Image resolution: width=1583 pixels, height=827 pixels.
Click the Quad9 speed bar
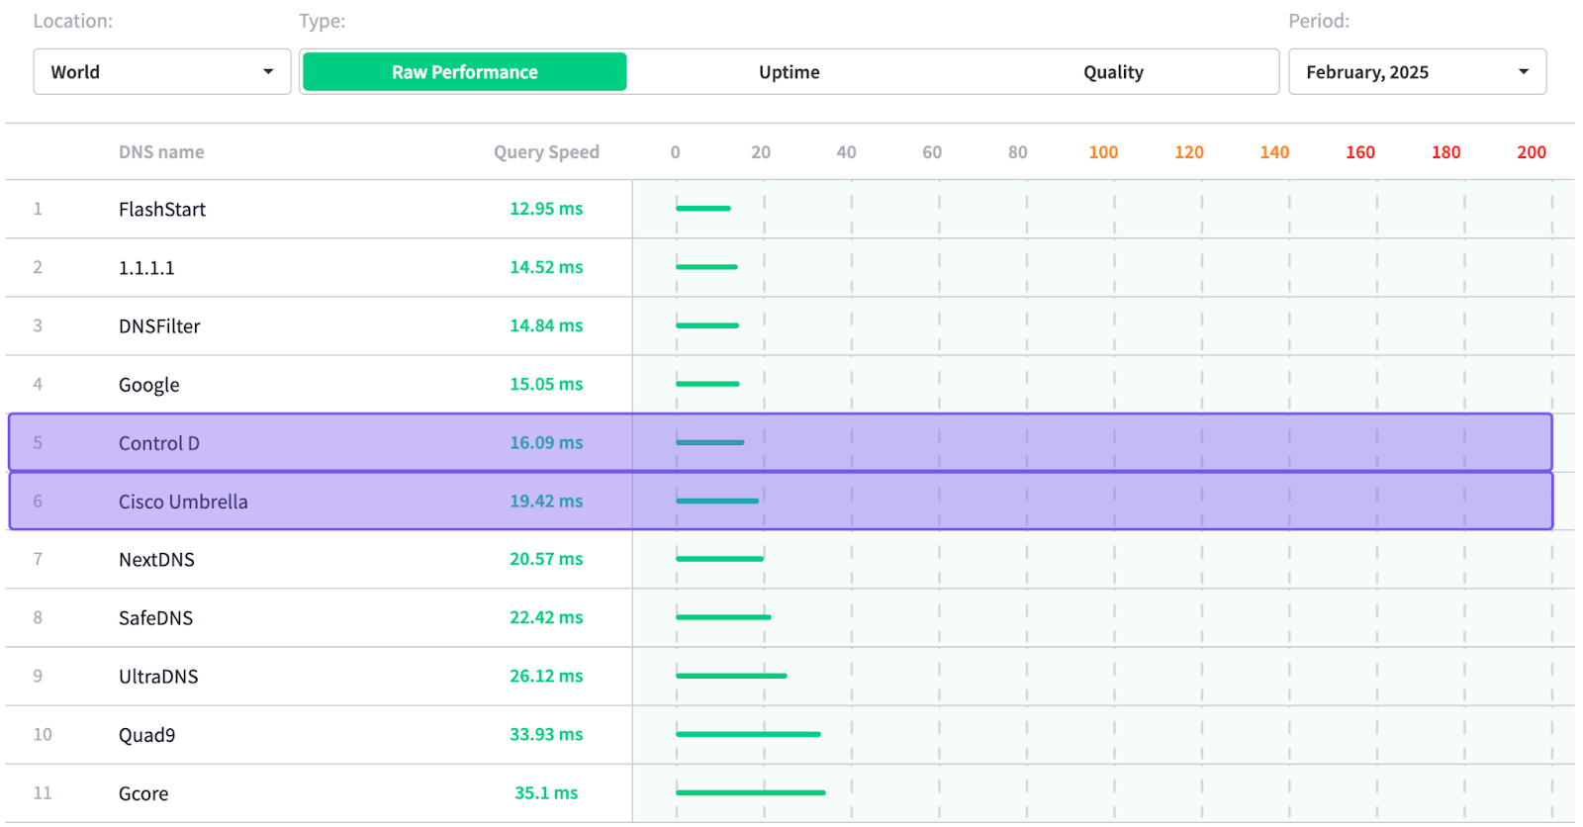(x=748, y=734)
